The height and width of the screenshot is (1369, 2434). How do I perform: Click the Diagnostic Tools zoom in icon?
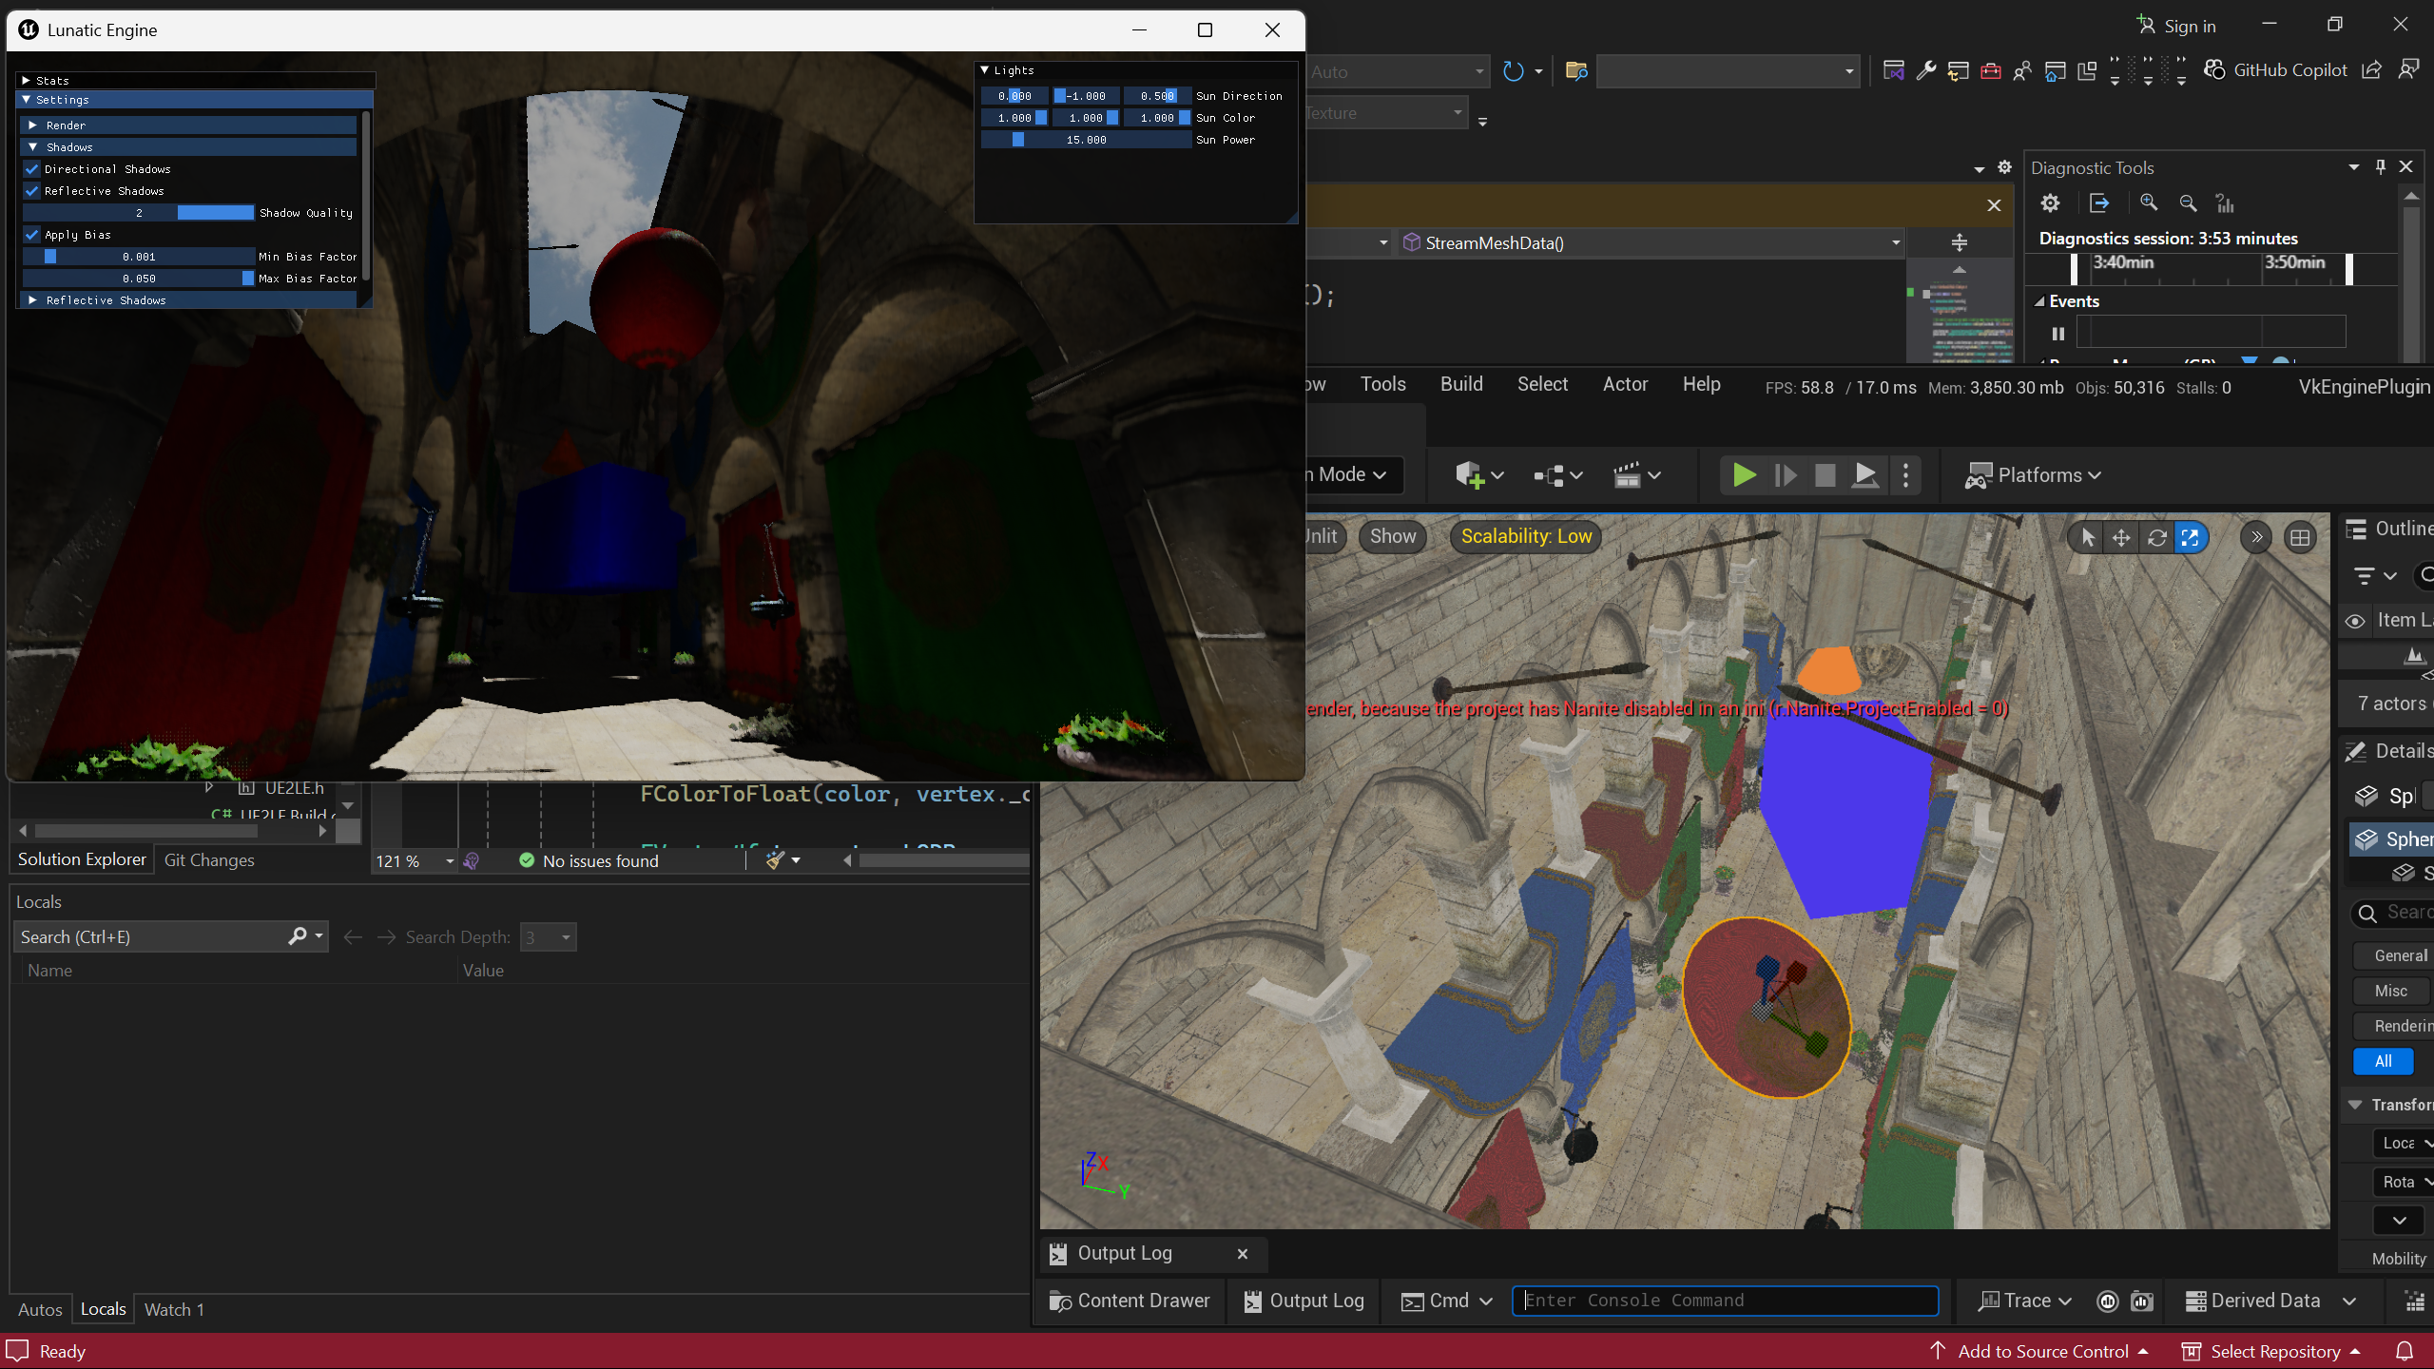tap(2149, 202)
